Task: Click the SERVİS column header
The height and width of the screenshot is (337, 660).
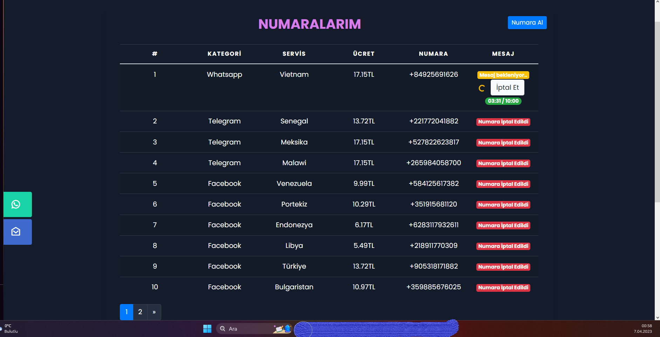Action: coord(294,54)
